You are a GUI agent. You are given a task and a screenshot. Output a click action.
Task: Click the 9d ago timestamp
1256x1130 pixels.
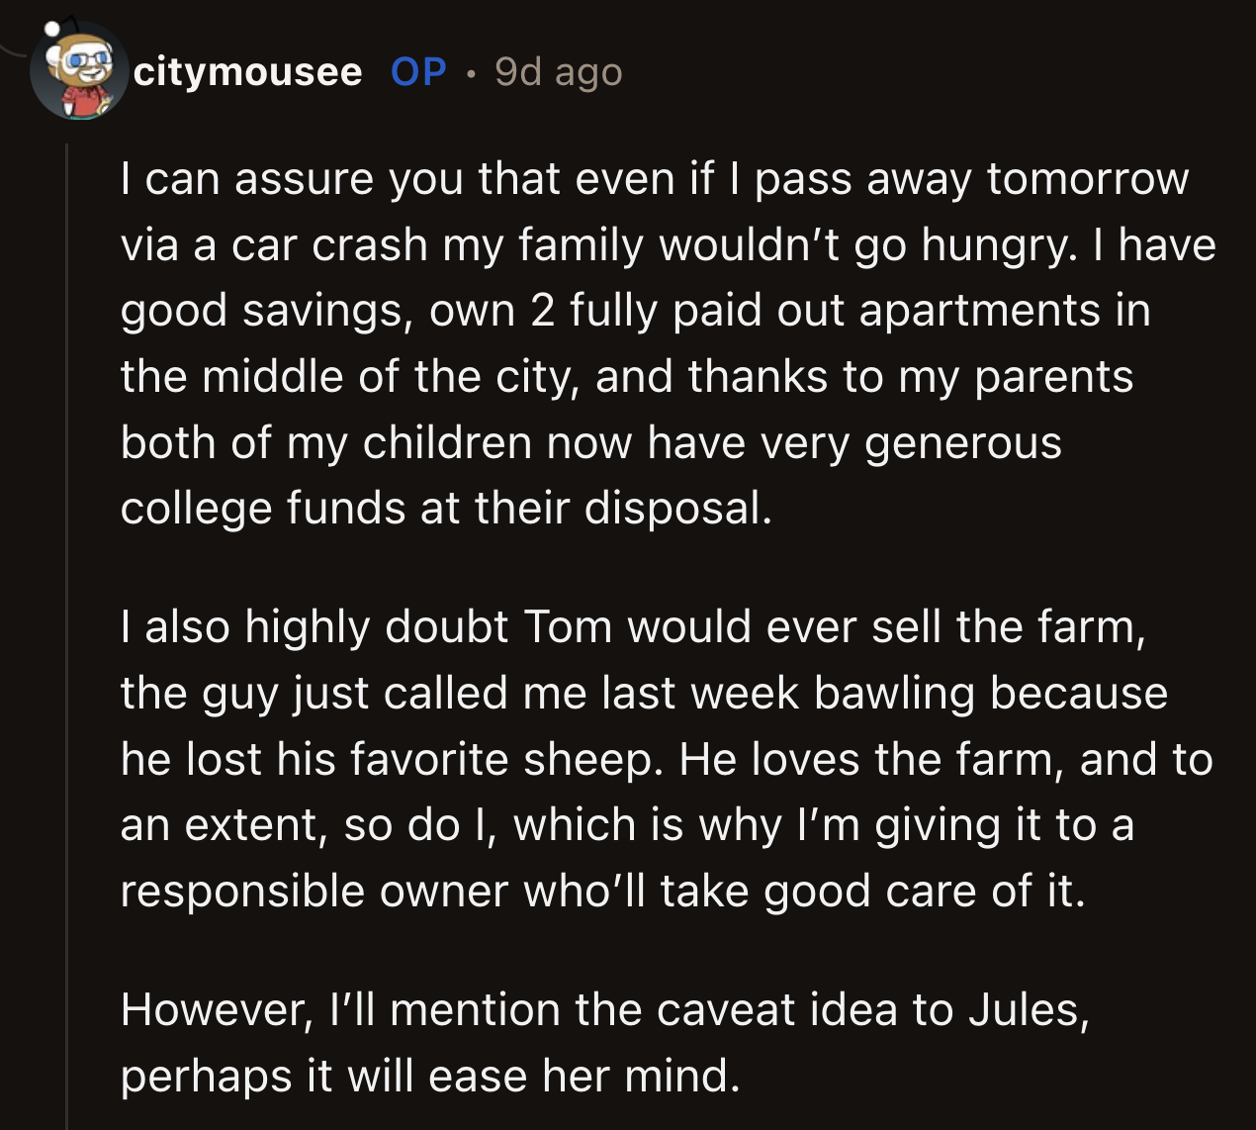tap(557, 71)
